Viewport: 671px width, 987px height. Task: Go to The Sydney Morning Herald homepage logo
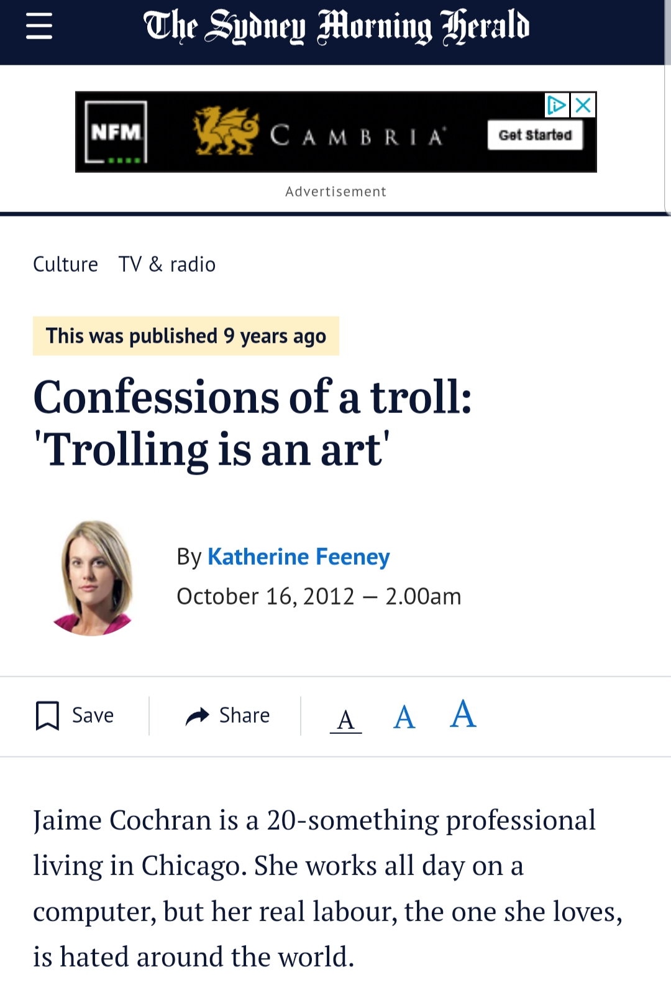pos(336,27)
